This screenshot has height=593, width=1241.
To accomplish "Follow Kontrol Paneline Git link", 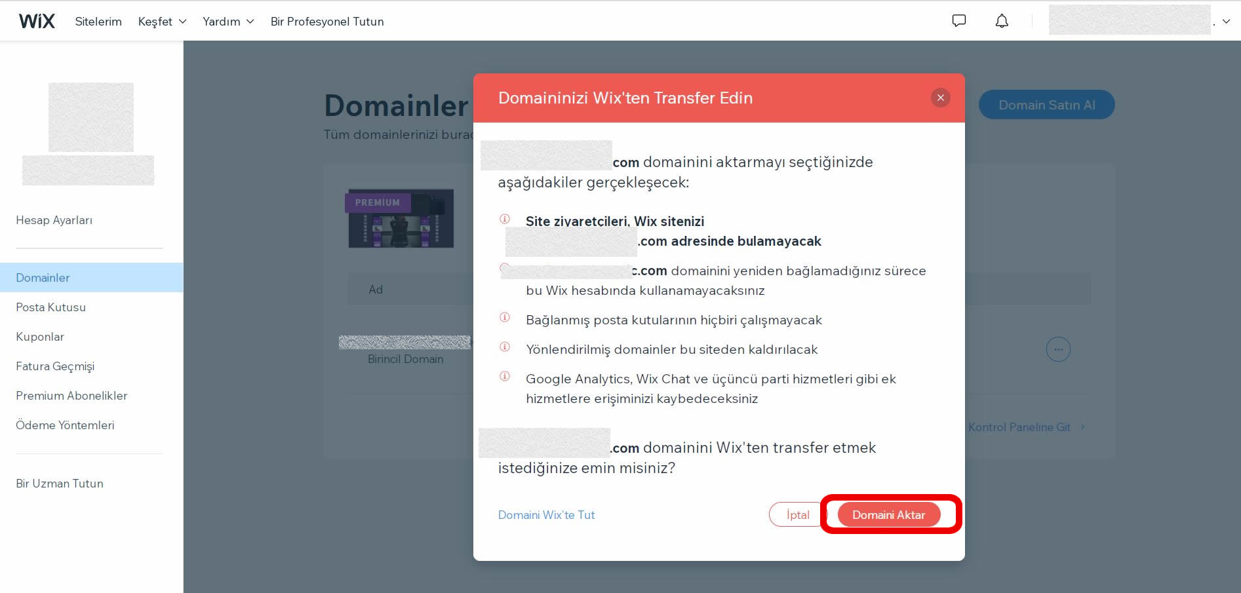I will click(x=1027, y=427).
